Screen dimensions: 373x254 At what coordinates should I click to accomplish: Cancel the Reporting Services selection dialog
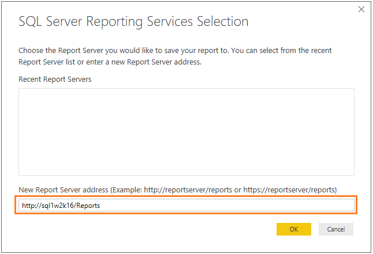335,229
